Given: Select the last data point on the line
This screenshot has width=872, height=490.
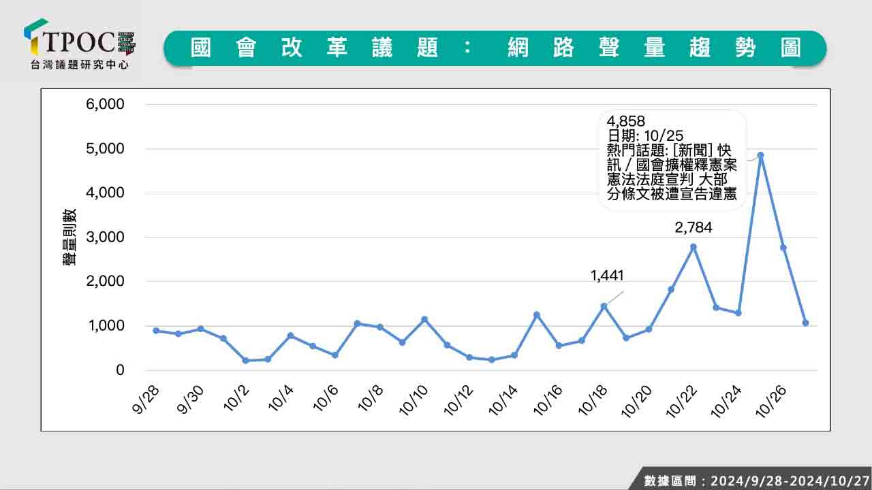Looking at the screenshot, I should pyautogui.click(x=805, y=323).
